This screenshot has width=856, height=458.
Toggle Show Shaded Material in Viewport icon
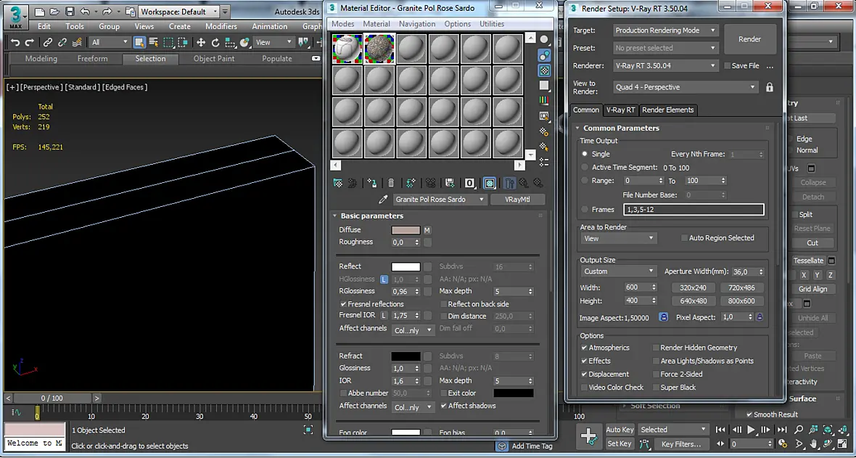click(490, 183)
